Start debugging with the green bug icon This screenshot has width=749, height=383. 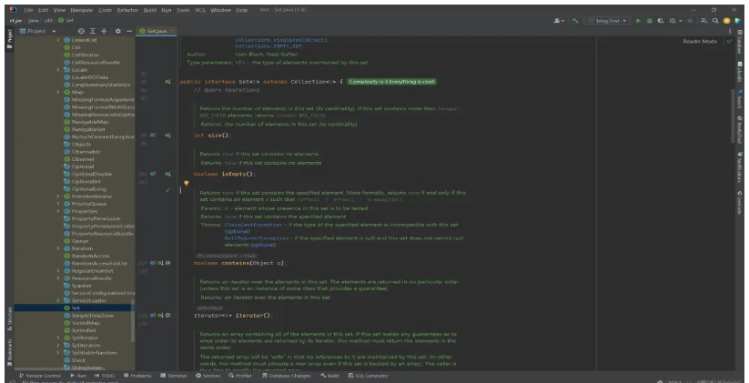(650, 21)
